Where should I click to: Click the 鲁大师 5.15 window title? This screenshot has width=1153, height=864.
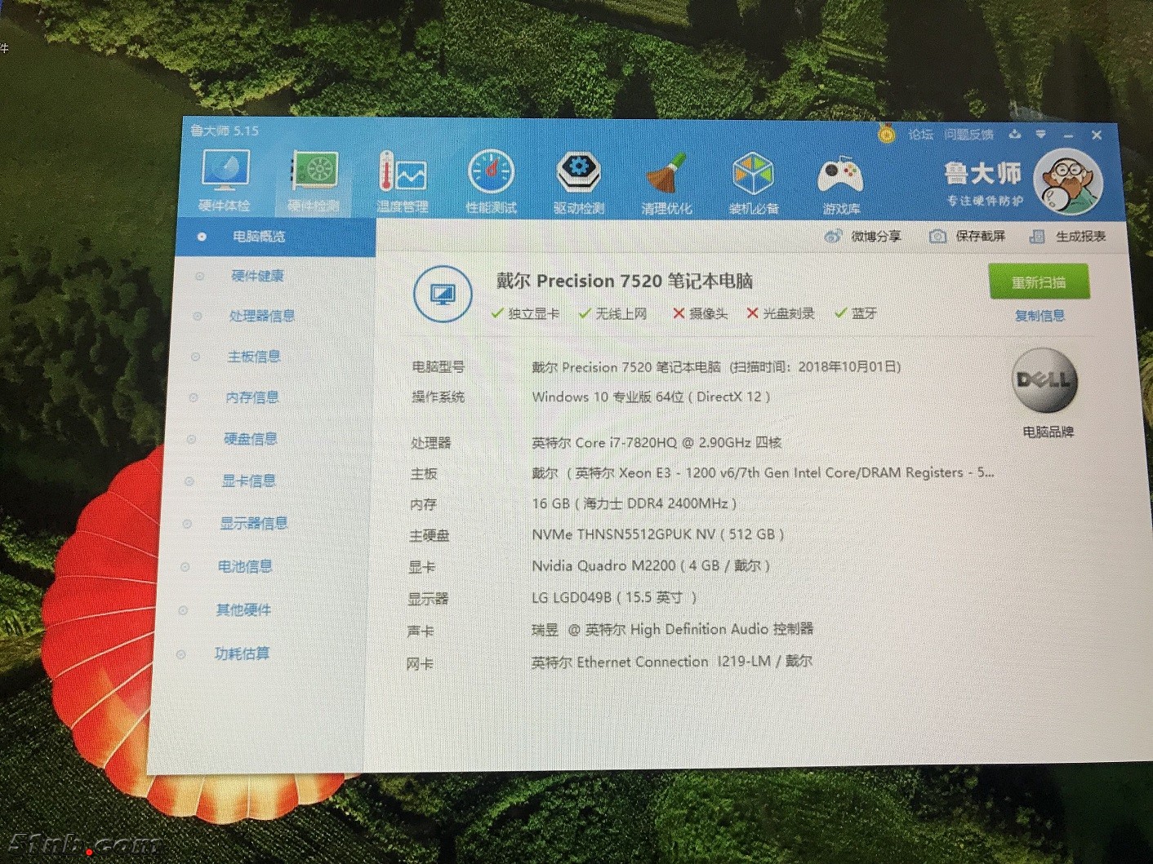pos(225,131)
